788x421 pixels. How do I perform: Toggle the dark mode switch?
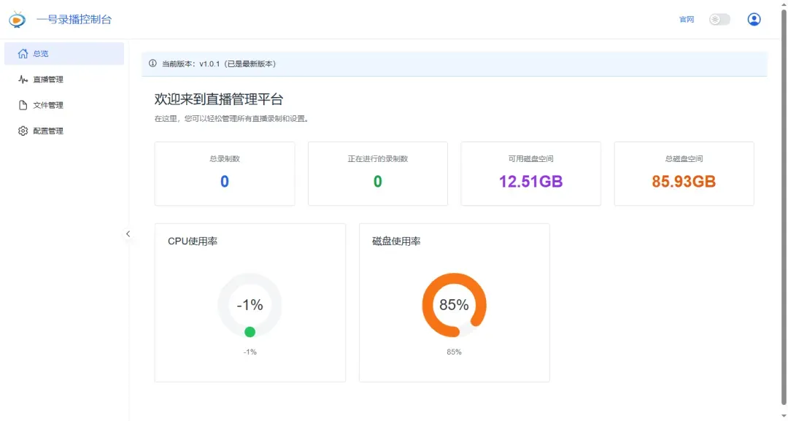(x=719, y=19)
